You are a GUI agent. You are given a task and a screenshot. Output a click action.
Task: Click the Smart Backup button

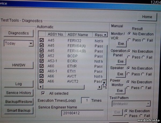click(19, 110)
